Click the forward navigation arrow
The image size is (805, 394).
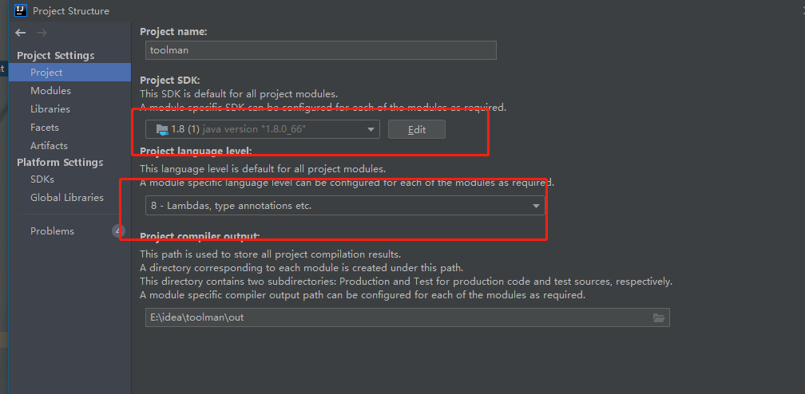[42, 33]
